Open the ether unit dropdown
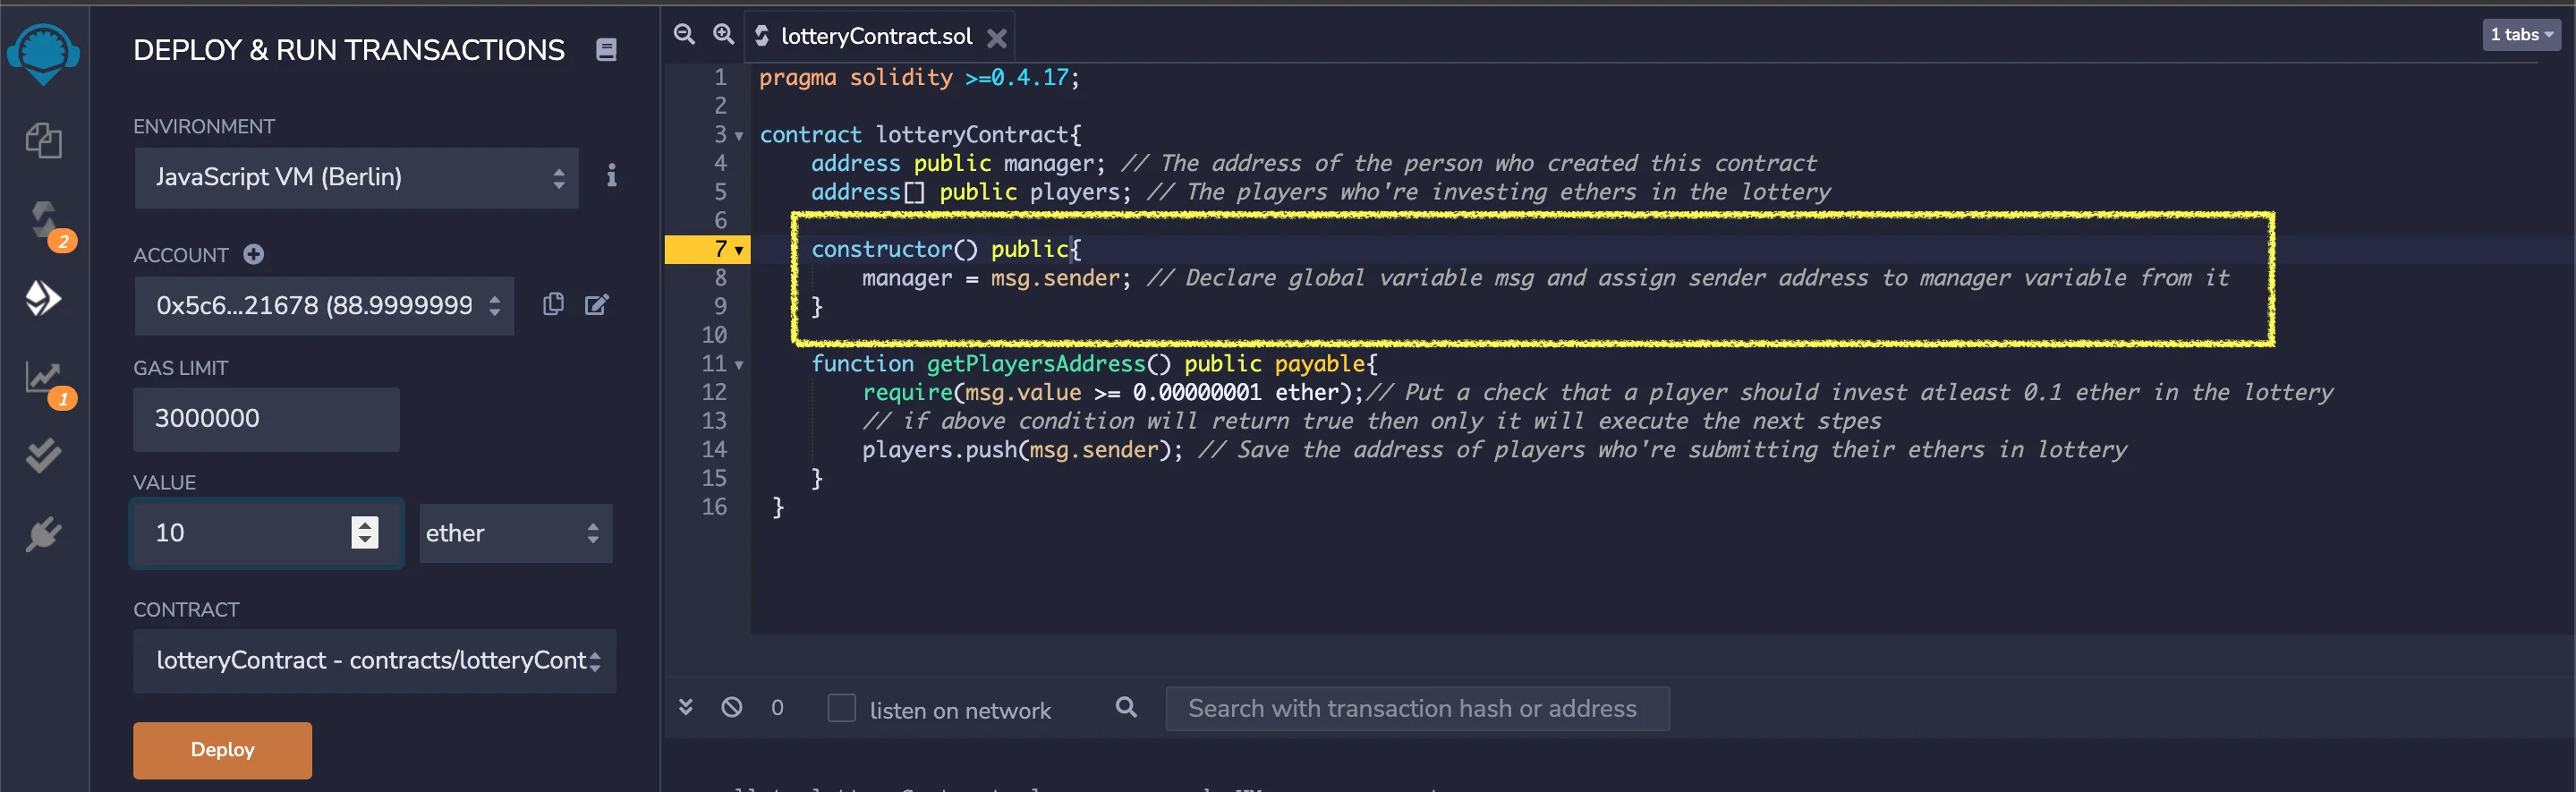The image size is (2576, 792). [515, 533]
